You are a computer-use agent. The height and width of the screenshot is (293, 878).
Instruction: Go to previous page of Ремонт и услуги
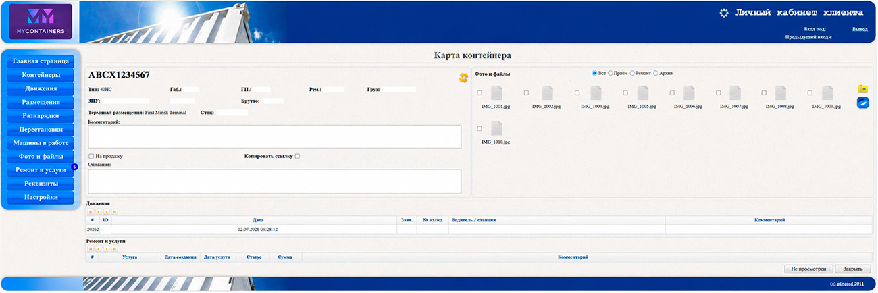pos(99,249)
